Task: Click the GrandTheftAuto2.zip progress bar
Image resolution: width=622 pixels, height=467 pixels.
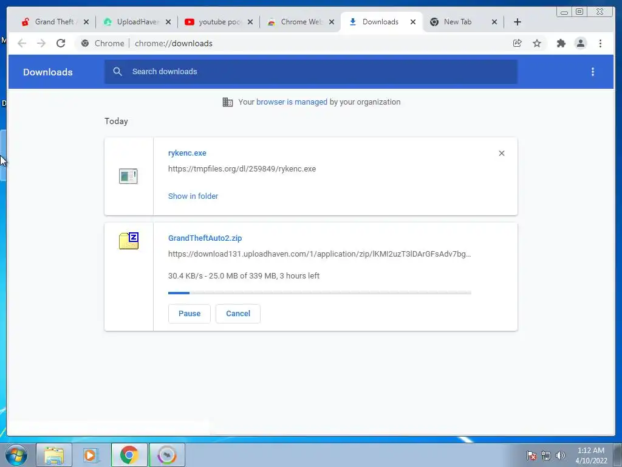Action: click(320, 293)
